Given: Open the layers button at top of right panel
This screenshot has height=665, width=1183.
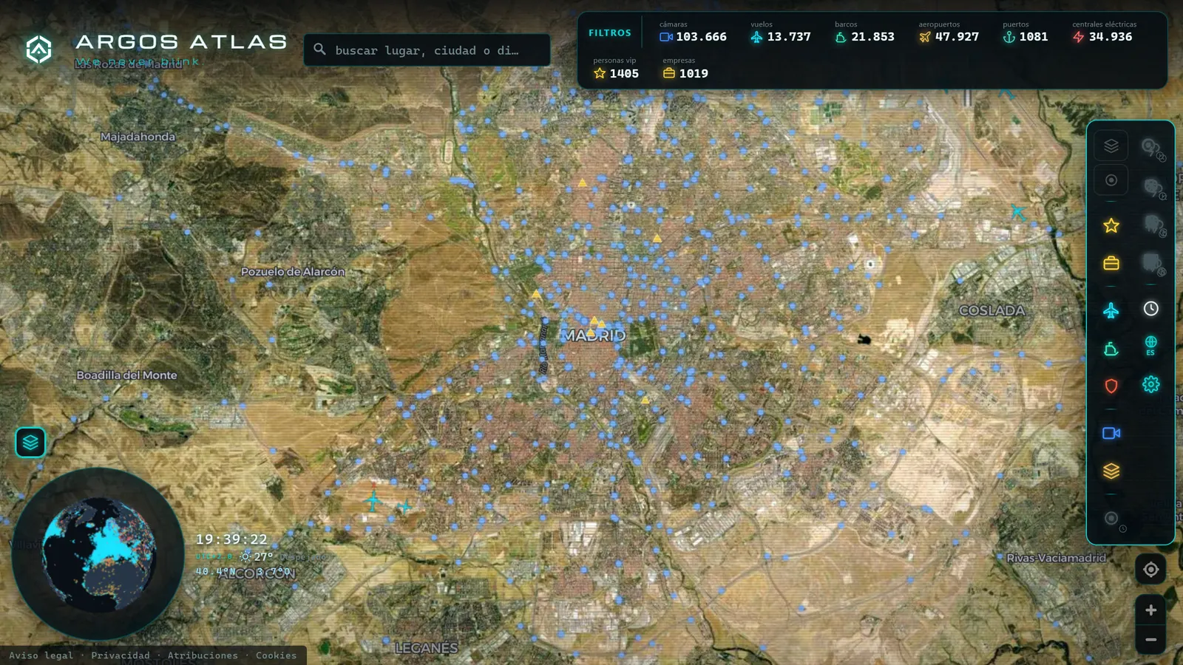Looking at the screenshot, I should (x=1111, y=146).
